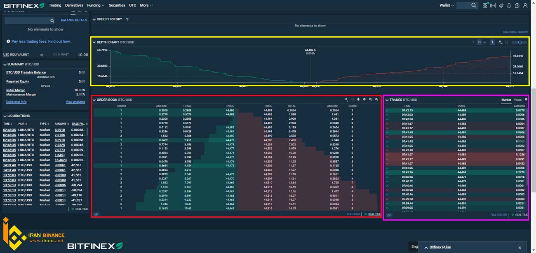The width and height of the screenshot is (536, 253).
Task: Open the Trading menu
Action: 55,5
